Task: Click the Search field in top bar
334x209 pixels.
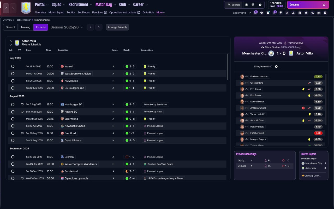Action: [x=234, y=5]
